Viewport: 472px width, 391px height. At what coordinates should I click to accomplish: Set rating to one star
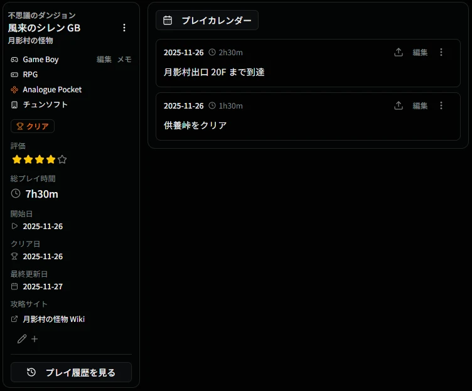[17, 159]
